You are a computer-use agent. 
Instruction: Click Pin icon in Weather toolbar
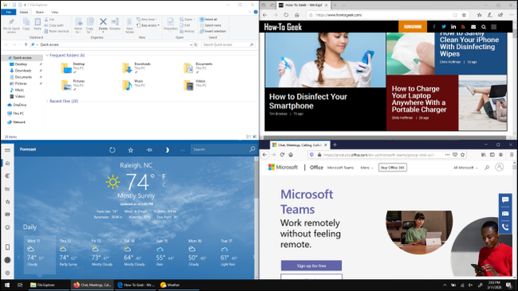(149, 150)
